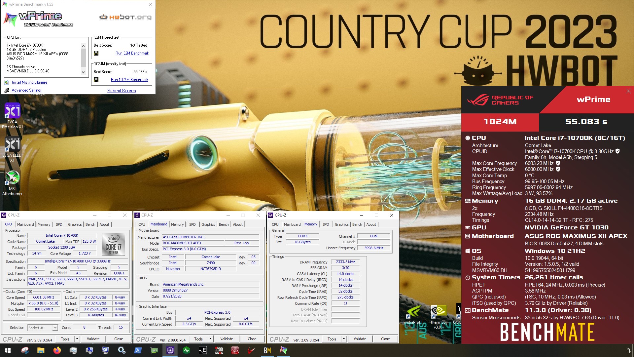Open EVGA Precision X1 desktop shortcut
This screenshot has height=357, width=634.
12,116
